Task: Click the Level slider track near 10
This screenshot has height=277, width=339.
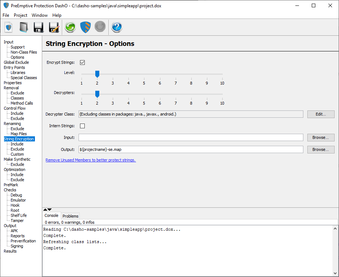Action: (x=222, y=74)
